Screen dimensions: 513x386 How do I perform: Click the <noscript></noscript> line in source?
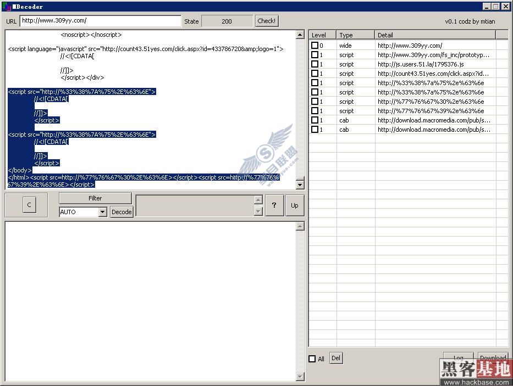pos(91,35)
